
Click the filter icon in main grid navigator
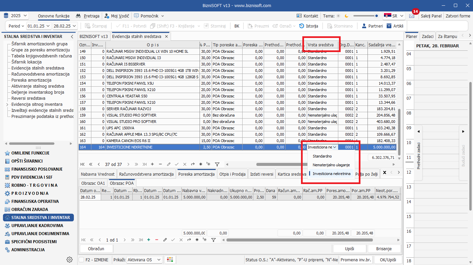point(217,164)
